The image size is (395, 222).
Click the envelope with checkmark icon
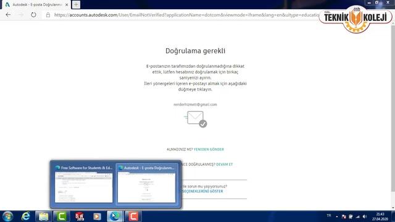[x=196, y=119]
